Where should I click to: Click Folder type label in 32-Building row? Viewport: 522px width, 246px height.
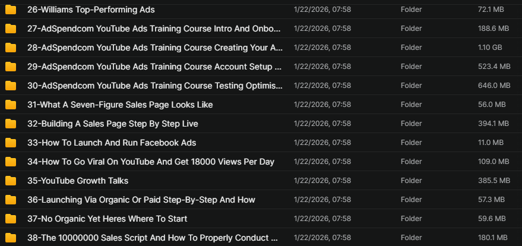411,124
